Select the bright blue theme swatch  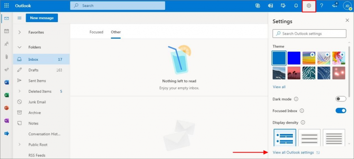tap(294, 58)
